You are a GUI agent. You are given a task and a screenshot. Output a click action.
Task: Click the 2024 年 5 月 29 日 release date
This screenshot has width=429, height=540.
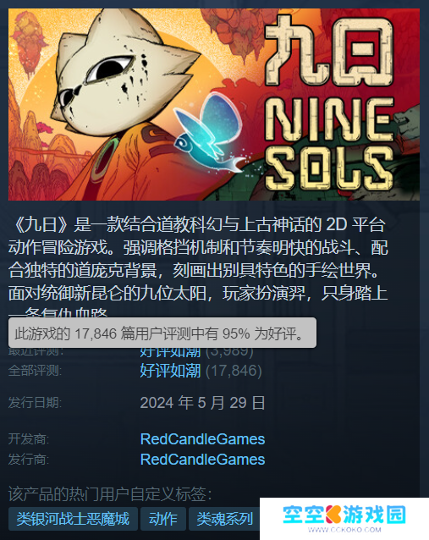coord(202,403)
